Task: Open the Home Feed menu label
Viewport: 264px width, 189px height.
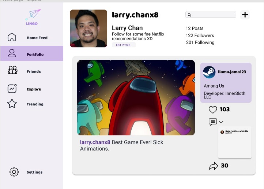Action: point(37,38)
